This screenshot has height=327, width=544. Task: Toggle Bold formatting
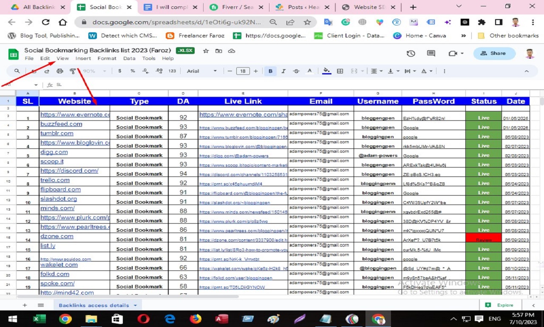click(x=270, y=71)
